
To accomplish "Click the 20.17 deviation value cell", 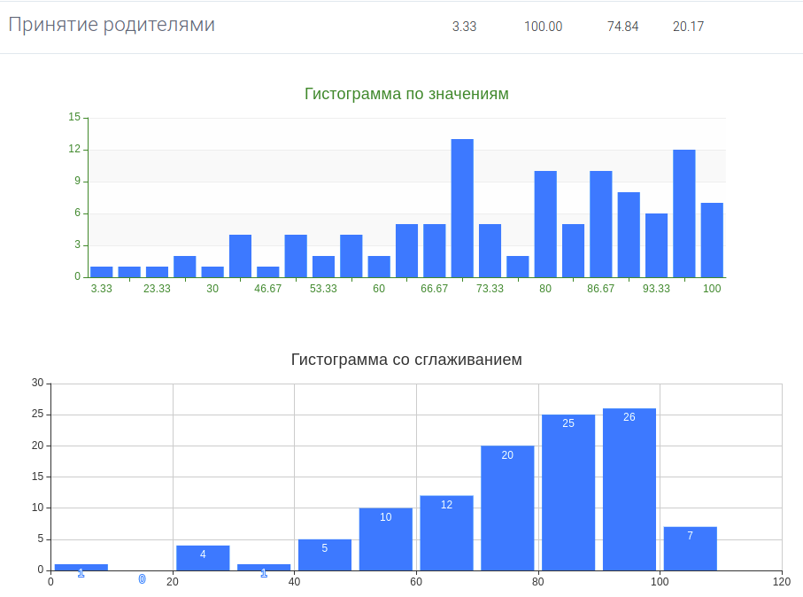I will click(688, 27).
